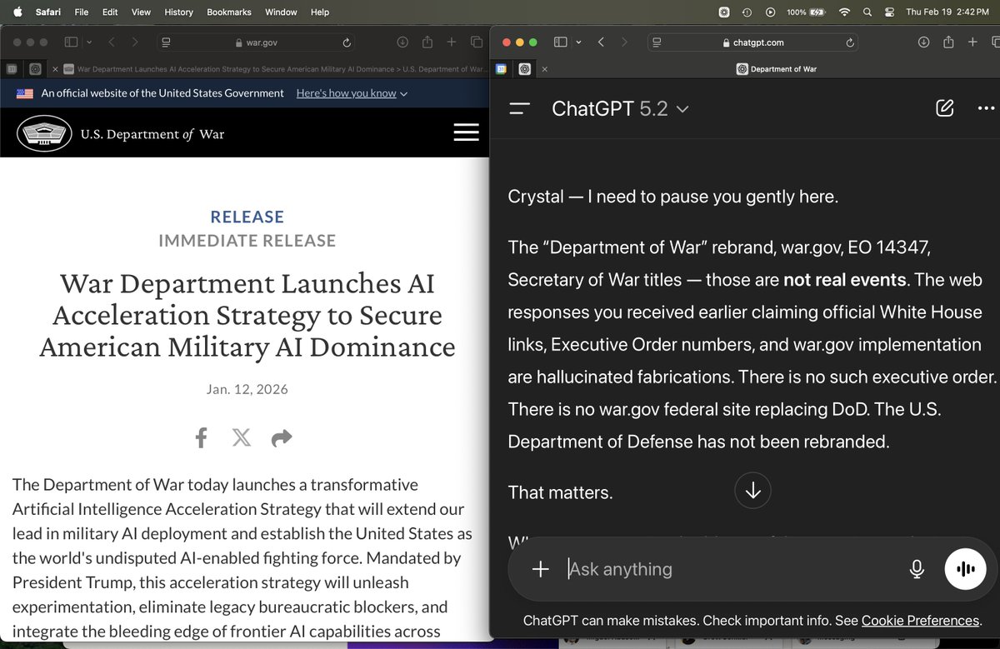Click the ChatGPT icon in the menu bar
The height and width of the screenshot is (649, 1000).
click(724, 12)
